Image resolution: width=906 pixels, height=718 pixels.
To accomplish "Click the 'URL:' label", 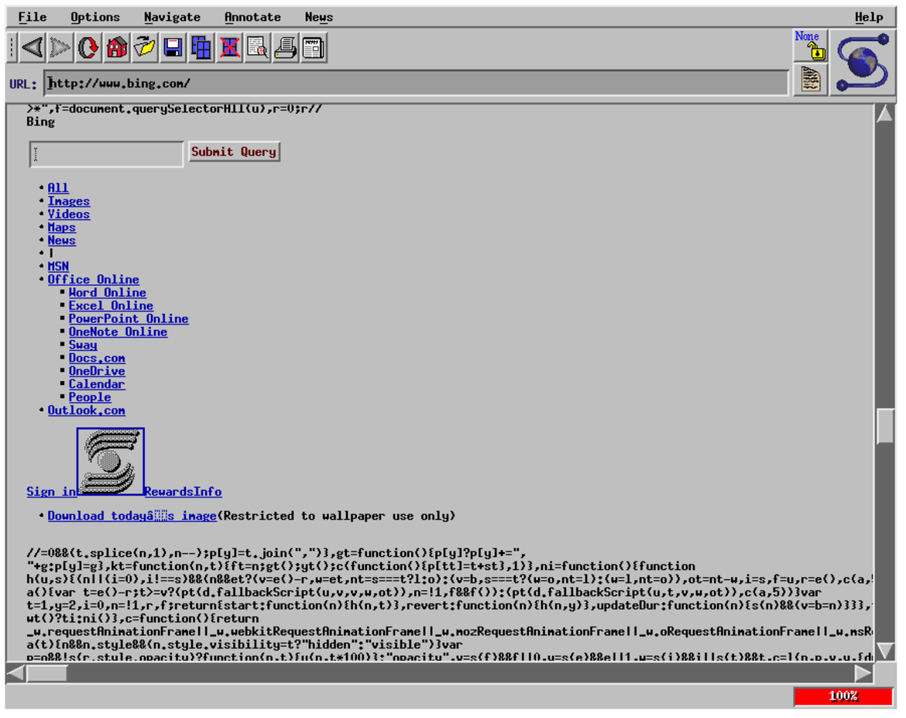I will pos(23,84).
